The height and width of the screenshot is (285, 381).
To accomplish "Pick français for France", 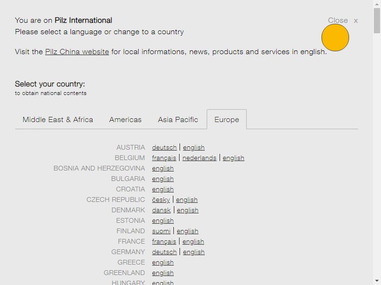I will pos(164,241).
